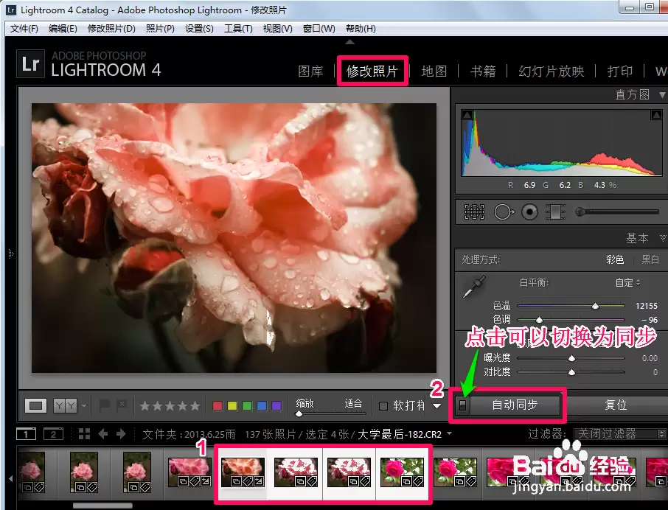Screen dimensions: 668x510
Task: Apply the purple color label
Action: coord(276,405)
